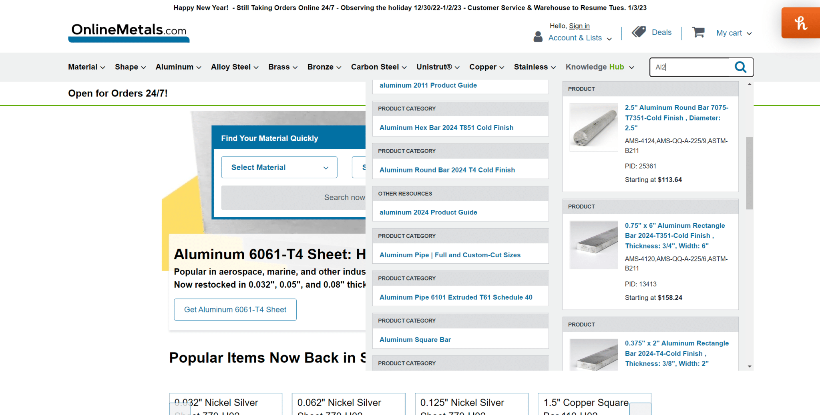Click the product list scrollbar up arrow
Screen dimensions: 820x415
(750, 84)
